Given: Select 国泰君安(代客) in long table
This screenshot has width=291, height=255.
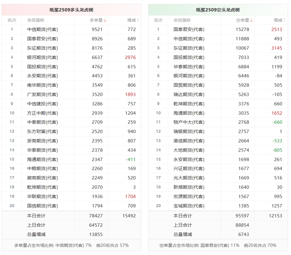Looking at the screenshot, I should [42, 39].
